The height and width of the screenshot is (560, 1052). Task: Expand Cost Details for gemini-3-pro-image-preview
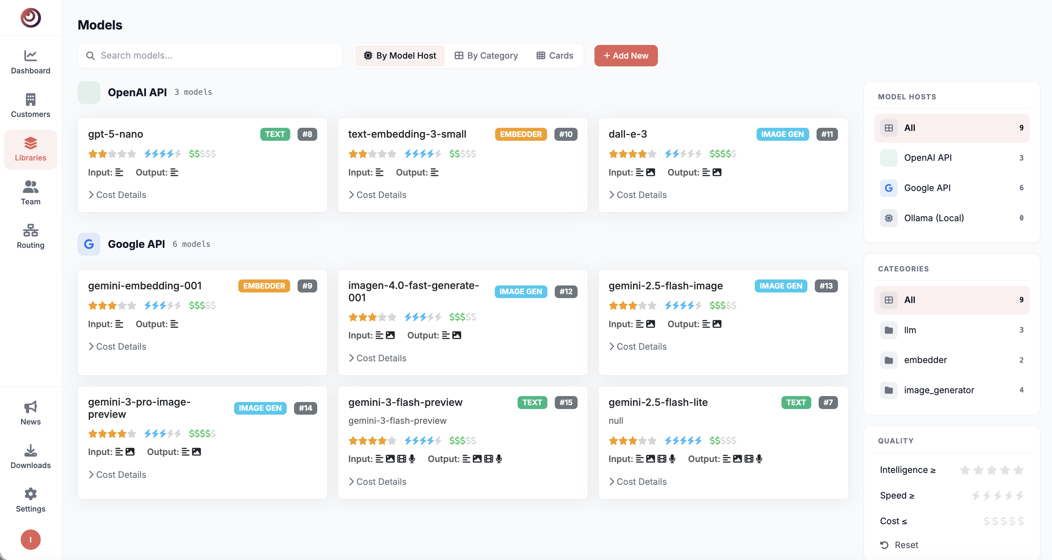(117, 475)
